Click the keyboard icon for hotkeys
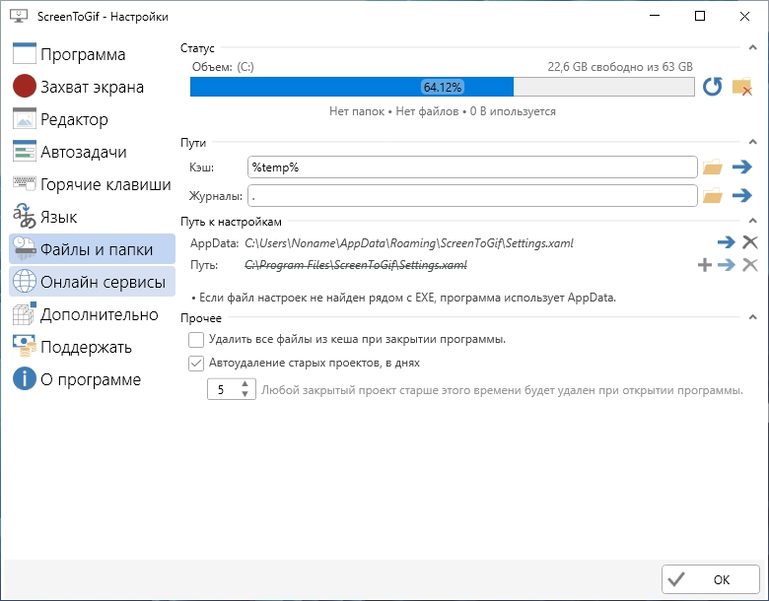 click(24, 183)
